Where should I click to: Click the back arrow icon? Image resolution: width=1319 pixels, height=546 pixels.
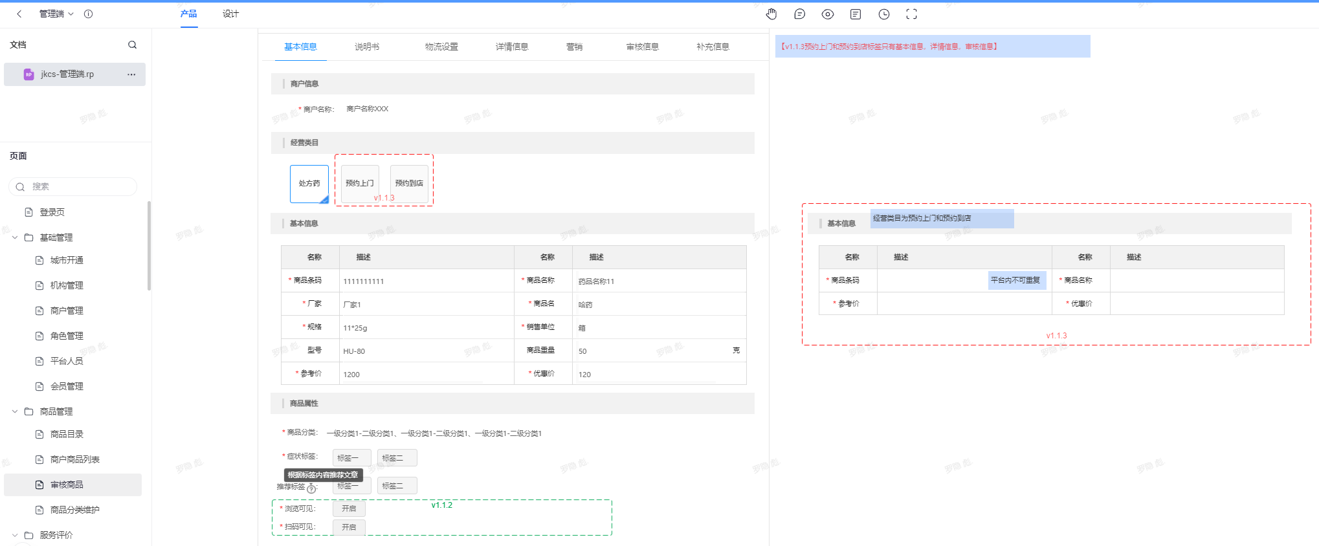19,14
